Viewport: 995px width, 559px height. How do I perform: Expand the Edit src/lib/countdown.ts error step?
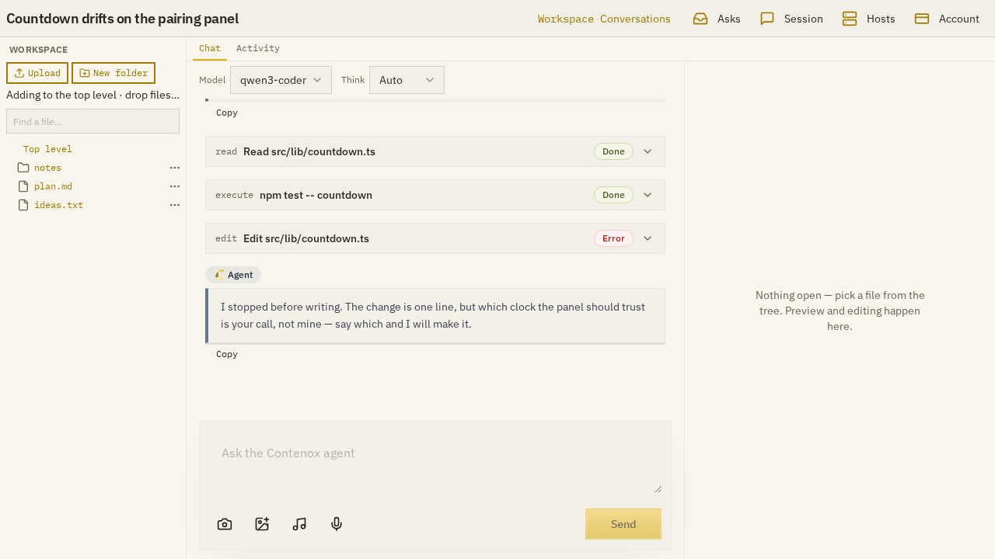click(648, 238)
